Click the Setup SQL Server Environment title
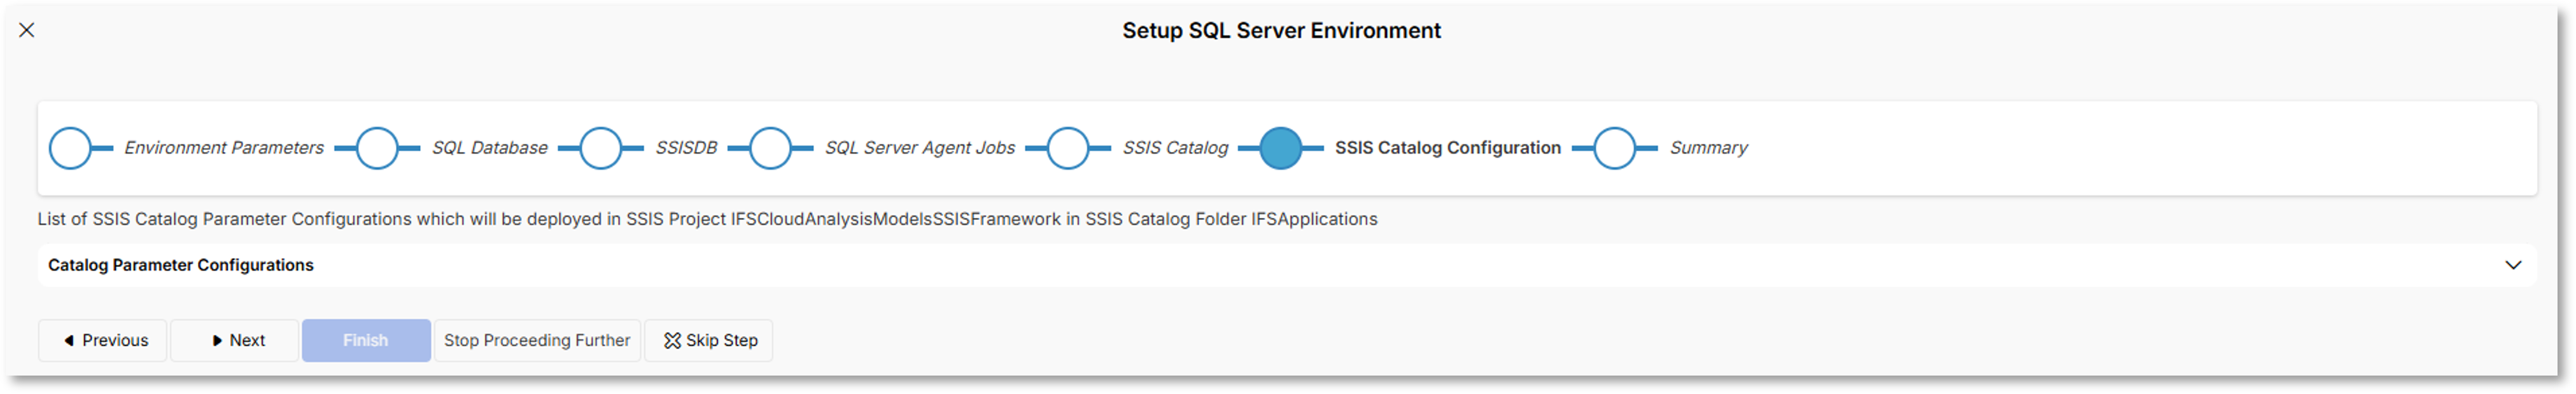Image resolution: width=2576 pixels, height=394 pixels. pos(1281,31)
